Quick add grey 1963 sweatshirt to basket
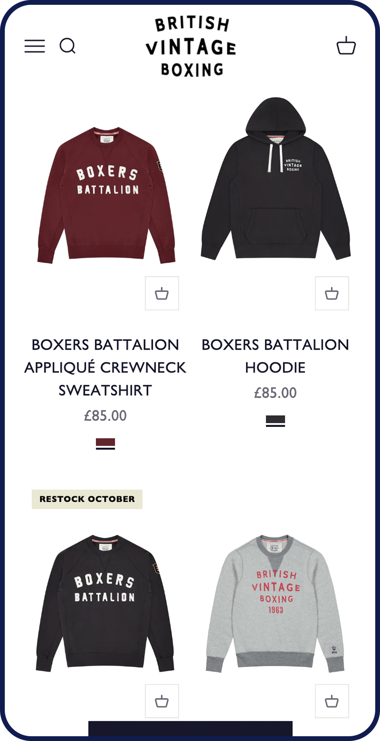The image size is (380, 741). 332,701
